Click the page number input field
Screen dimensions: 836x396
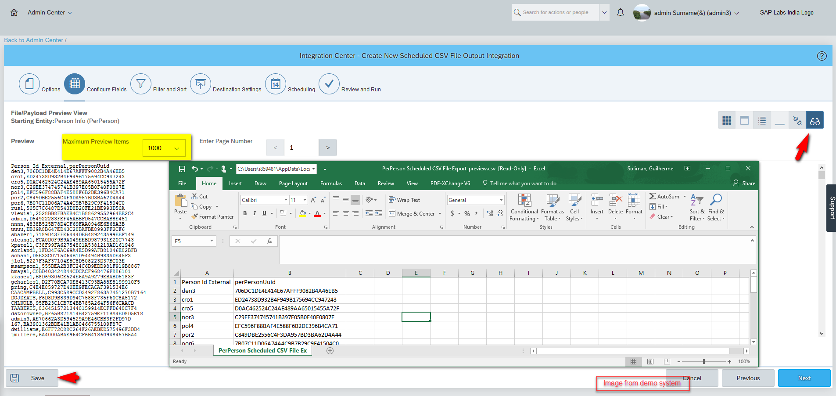point(301,148)
